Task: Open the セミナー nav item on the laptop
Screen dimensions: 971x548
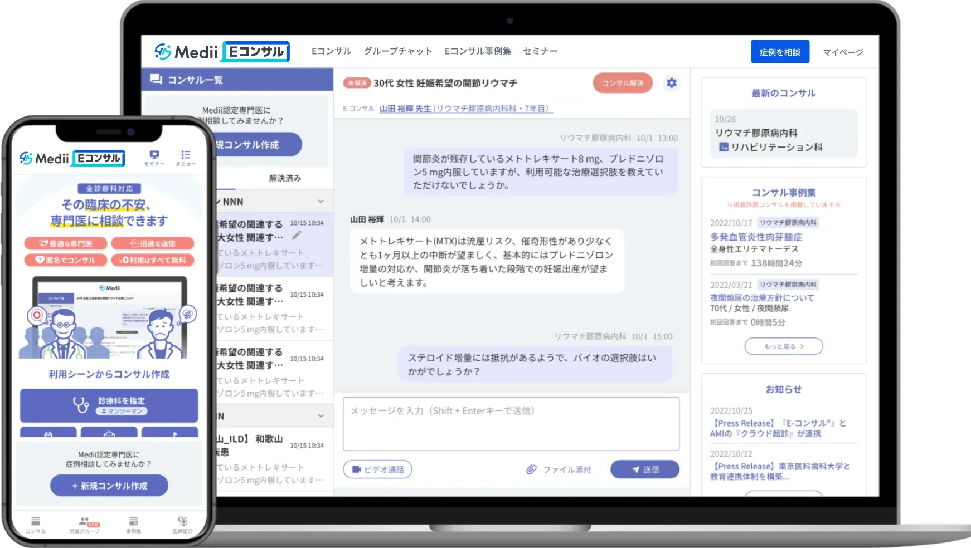Action: [x=540, y=51]
